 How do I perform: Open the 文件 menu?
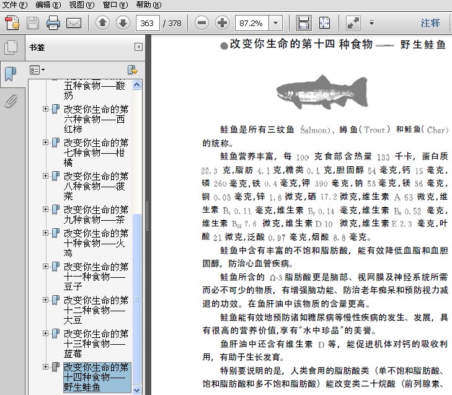[x=14, y=4]
